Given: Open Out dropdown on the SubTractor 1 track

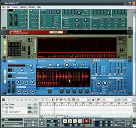Looking at the screenshot, I should click(30, 112).
